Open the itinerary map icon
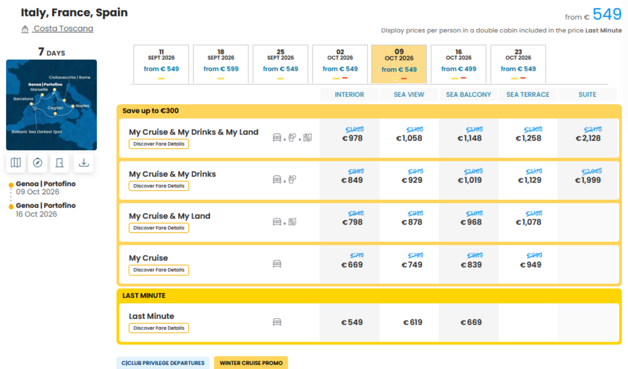Screen dimensions: 628x369 [x=16, y=163]
